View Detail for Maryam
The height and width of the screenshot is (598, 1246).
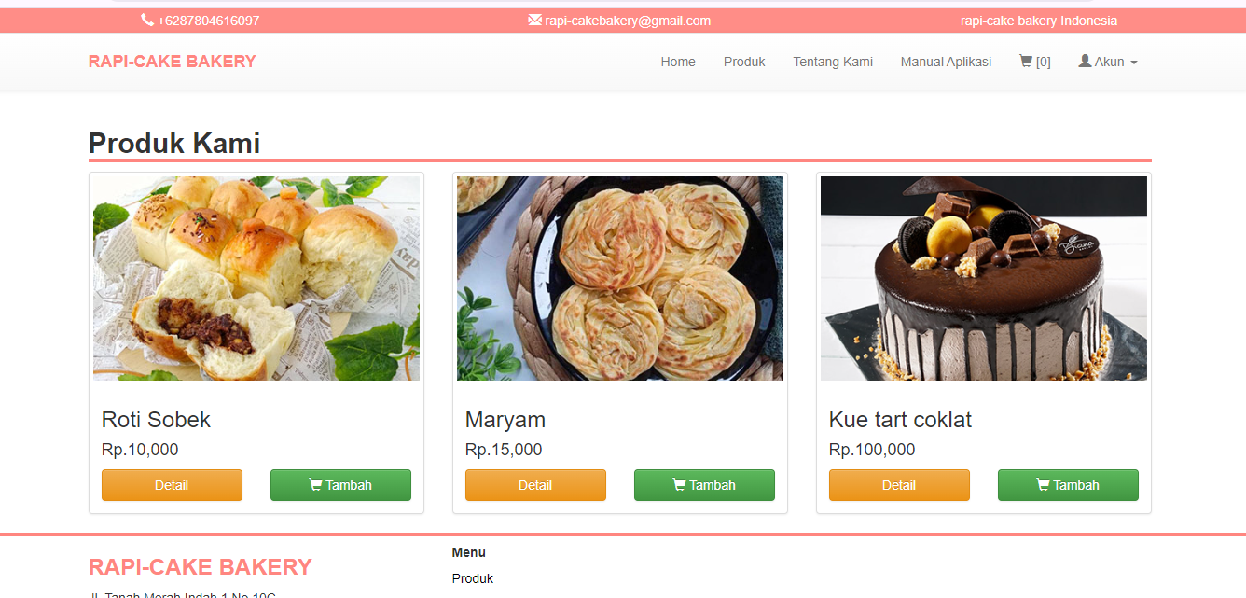point(535,485)
